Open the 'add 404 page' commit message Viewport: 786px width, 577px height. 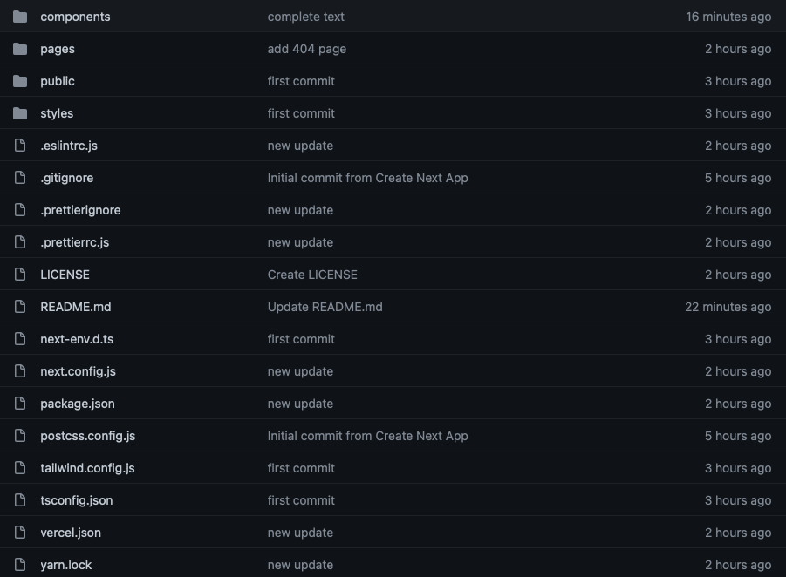[x=306, y=48]
